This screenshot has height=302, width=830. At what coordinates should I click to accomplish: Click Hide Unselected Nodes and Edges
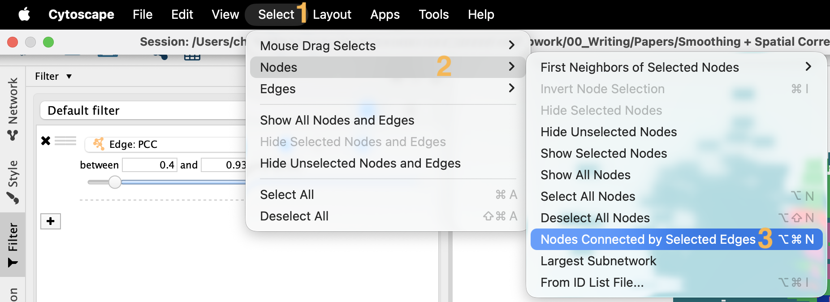tap(360, 163)
